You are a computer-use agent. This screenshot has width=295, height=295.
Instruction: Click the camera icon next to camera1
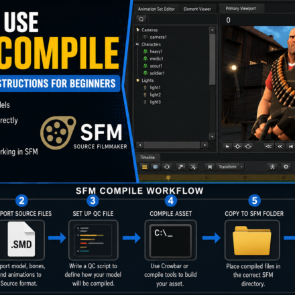pyautogui.click(x=145, y=37)
